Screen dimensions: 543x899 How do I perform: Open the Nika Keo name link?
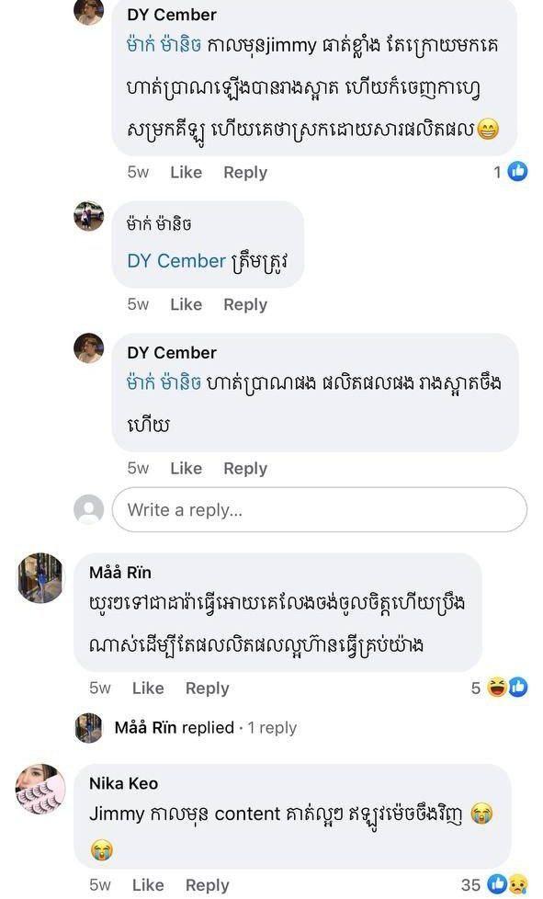pos(124,783)
